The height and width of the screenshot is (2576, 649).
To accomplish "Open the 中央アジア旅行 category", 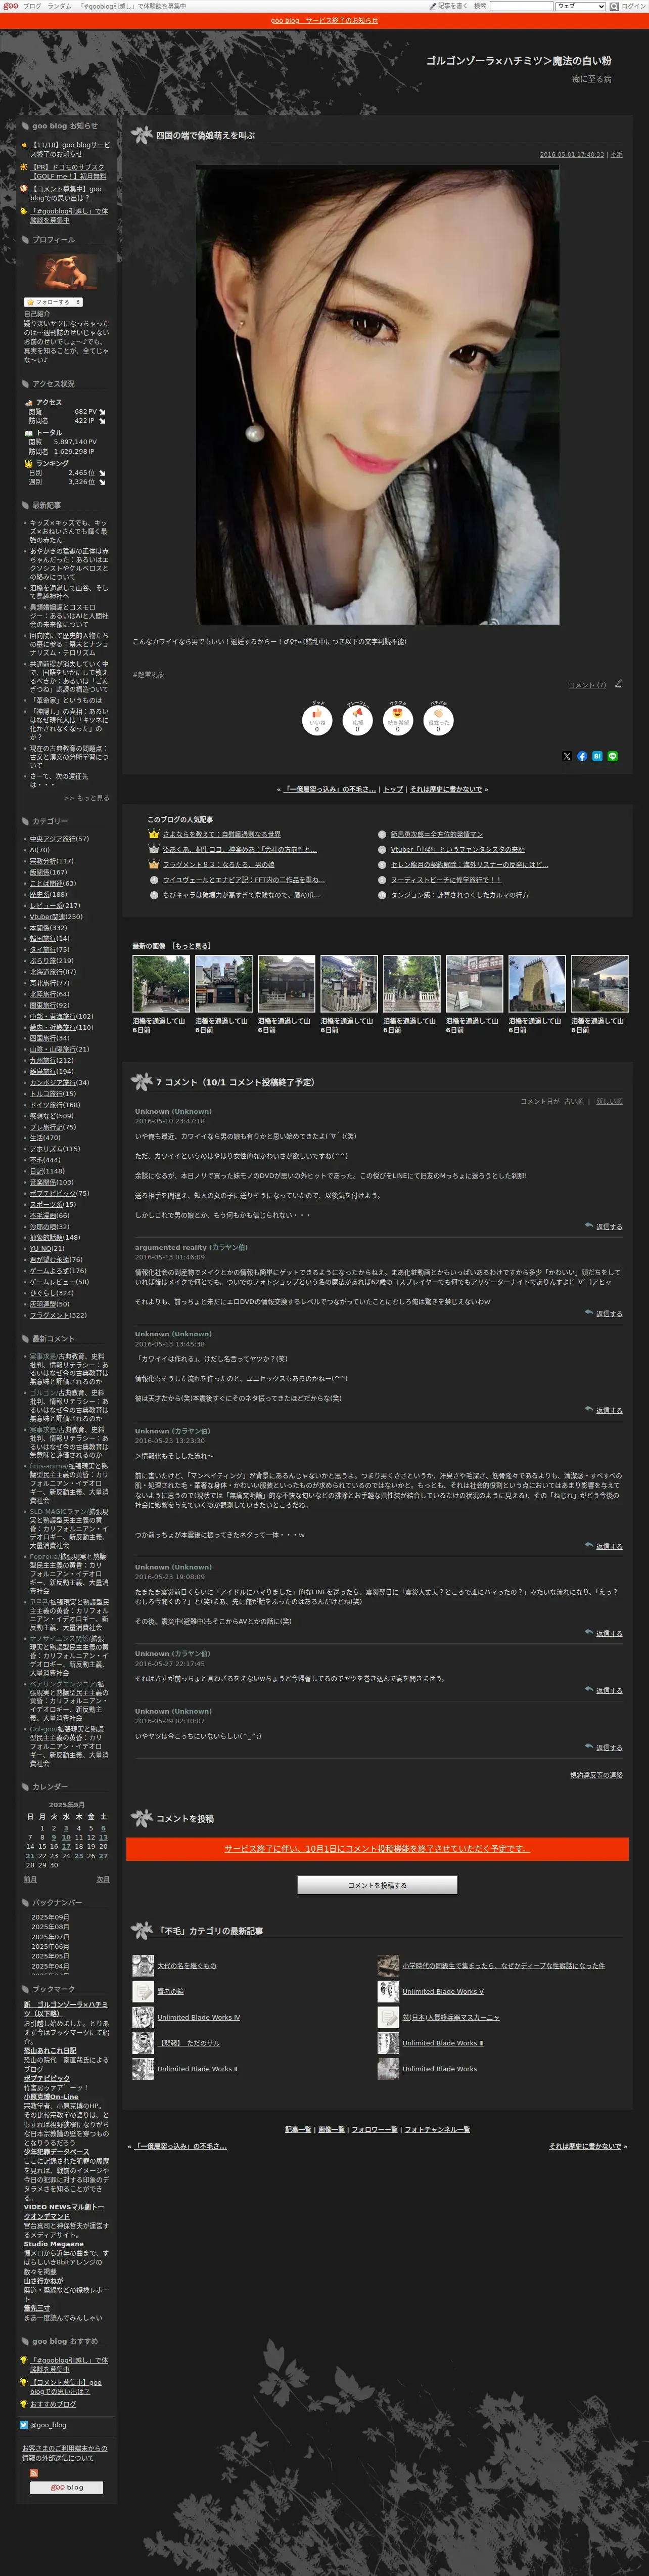I will 53,839.
